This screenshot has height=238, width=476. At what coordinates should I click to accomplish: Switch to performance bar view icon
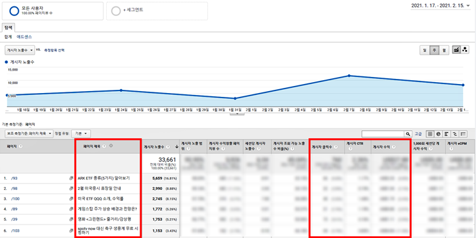point(446,134)
